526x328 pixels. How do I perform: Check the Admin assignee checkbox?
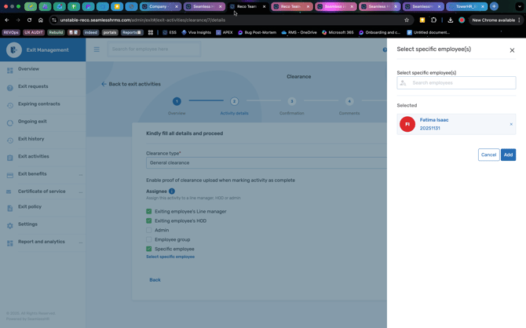149,230
